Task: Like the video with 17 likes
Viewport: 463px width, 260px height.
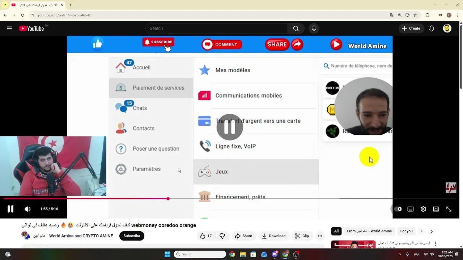Action: pos(206,236)
